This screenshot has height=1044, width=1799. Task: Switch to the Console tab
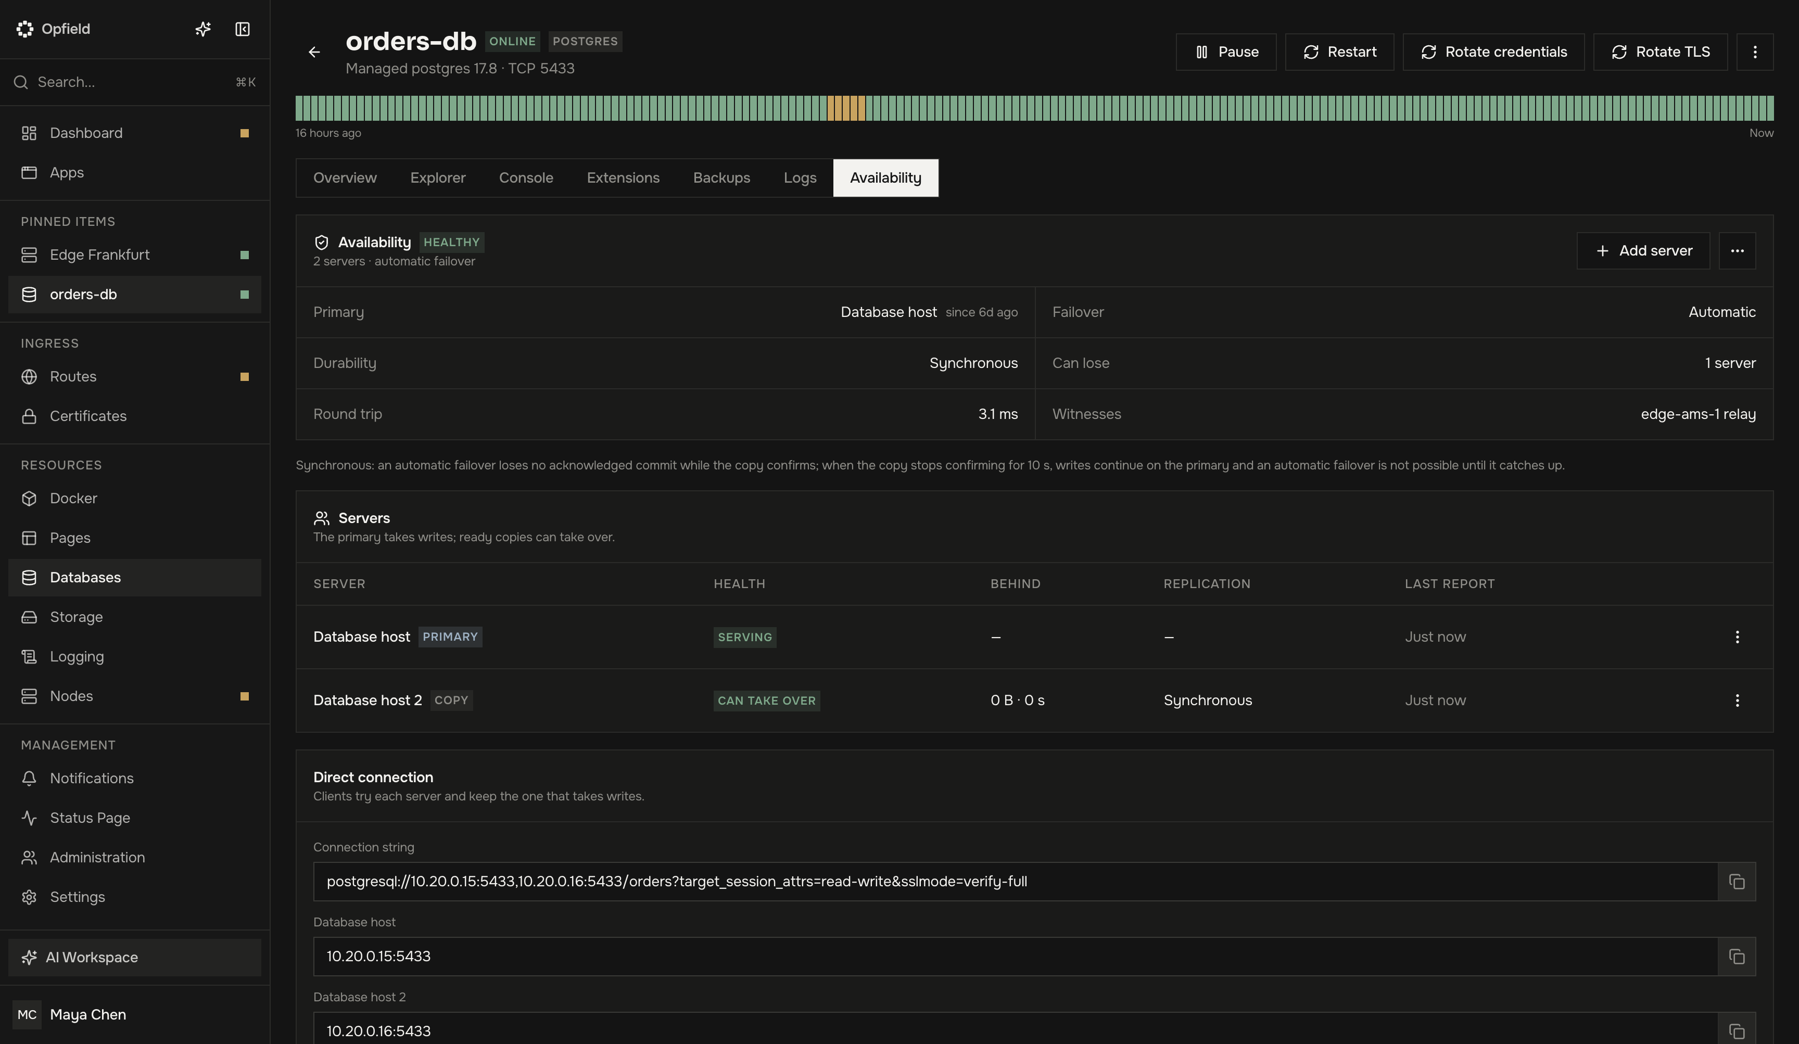click(x=526, y=177)
